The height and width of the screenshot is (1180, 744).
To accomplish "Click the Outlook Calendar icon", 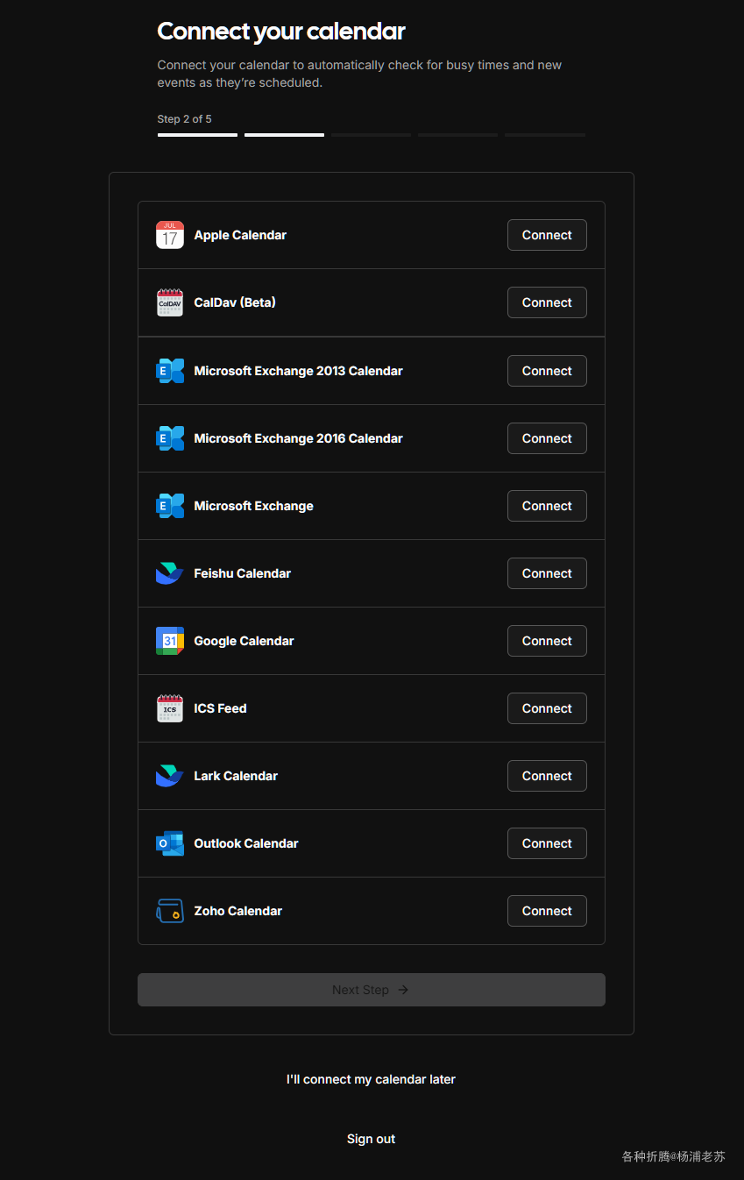I will pos(170,843).
